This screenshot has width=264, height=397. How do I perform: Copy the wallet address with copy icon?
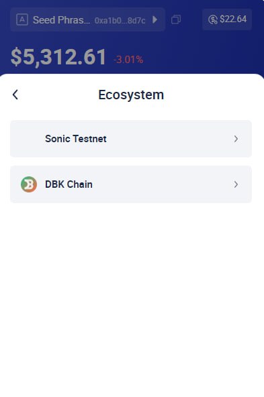pyautogui.click(x=176, y=19)
